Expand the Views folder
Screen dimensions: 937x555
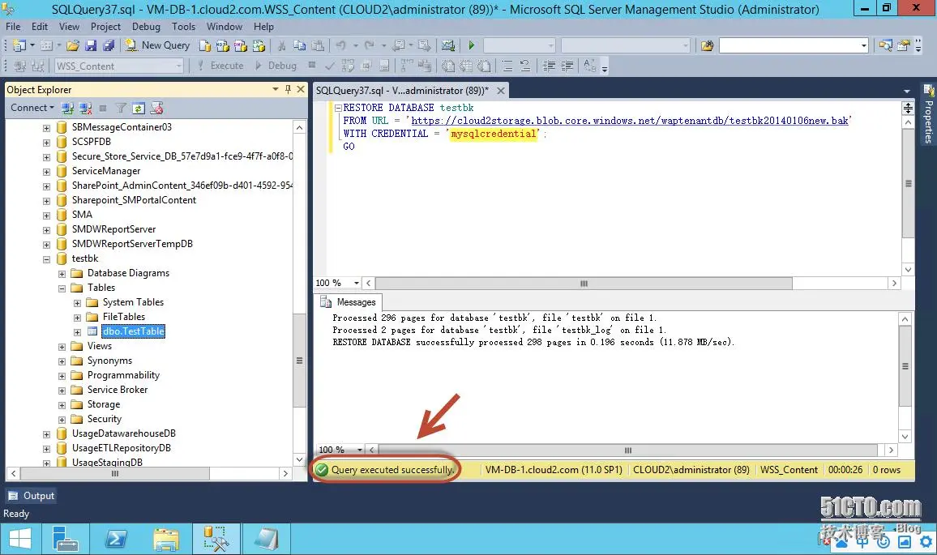pyautogui.click(x=62, y=347)
